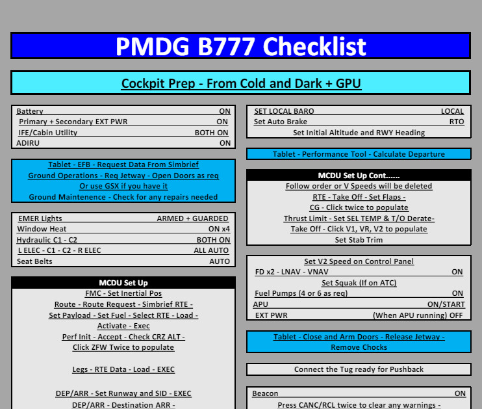
Task: Click DEP/ARR - Set Runway and SID line
Action: 123,393
